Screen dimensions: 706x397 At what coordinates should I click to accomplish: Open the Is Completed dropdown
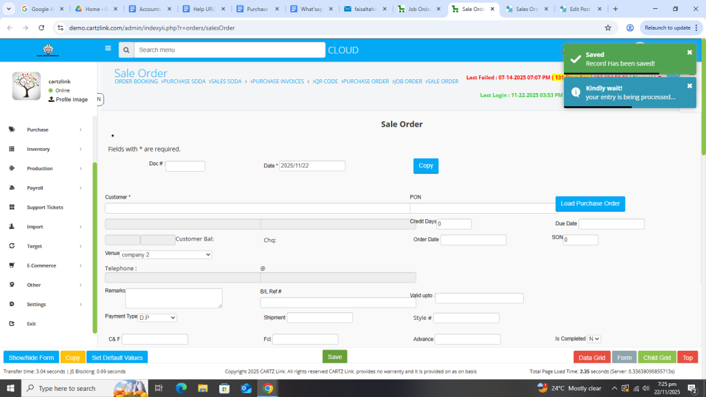[594, 339]
